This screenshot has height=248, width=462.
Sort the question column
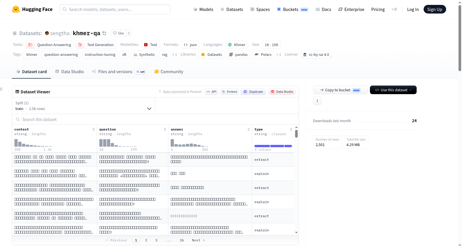click(165, 129)
